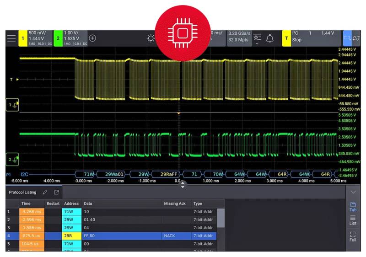Screen dimensions: 366x257
Task: Open channel 2 1.00 V/ scale settings
Action: 75,38
